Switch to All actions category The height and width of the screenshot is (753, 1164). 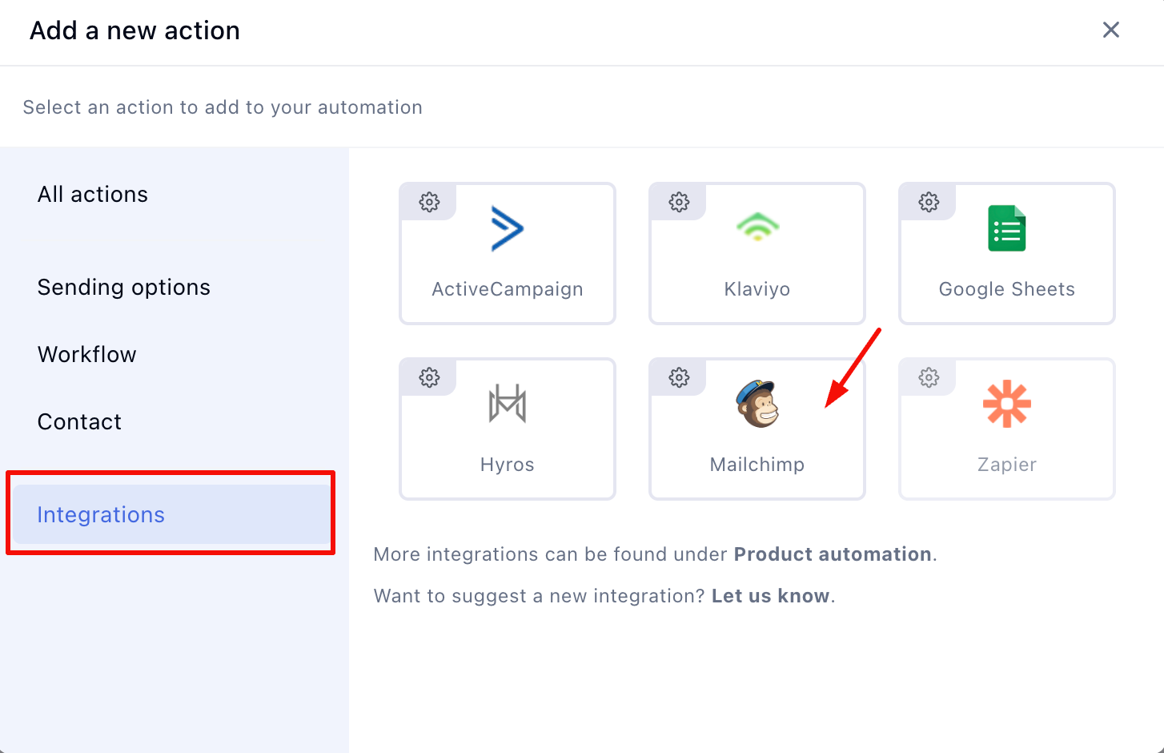pyautogui.click(x=93, y=195)
